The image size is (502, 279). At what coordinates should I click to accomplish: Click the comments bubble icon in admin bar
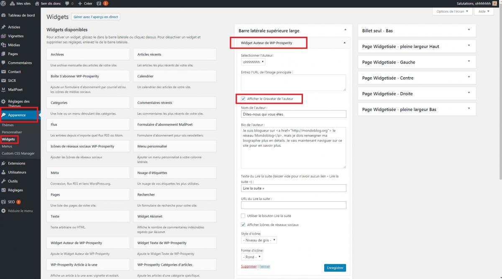(68, 3)
